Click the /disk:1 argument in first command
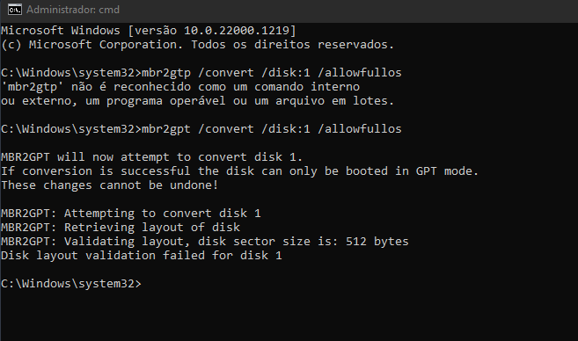Image resolution: width=578 pixels, height=341 pixels. pyautogui.click(x=286, y=73)
